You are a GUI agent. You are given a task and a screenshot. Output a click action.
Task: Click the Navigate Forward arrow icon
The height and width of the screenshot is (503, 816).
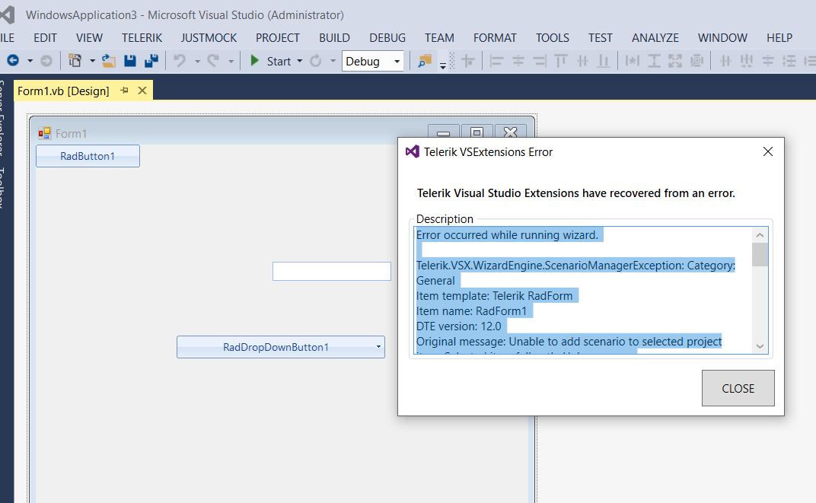pos(46,61)
